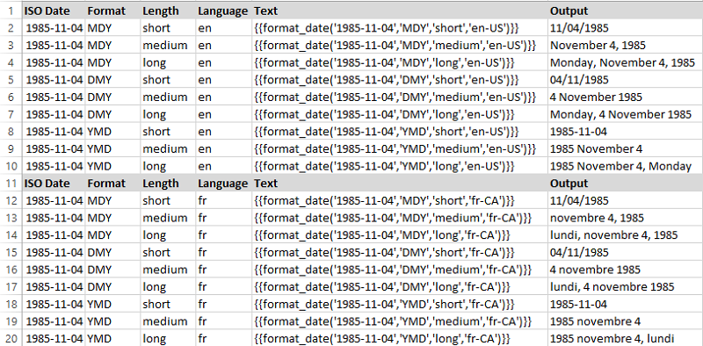The width and height of the screenshot is (703, 346).
Task: Click the Language header cell in row 1
Action: pyautogui.click(x=224, y=11)
